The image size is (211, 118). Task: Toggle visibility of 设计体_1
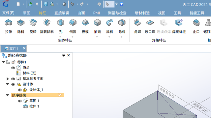pyautogui.click(x=20, y=90)
